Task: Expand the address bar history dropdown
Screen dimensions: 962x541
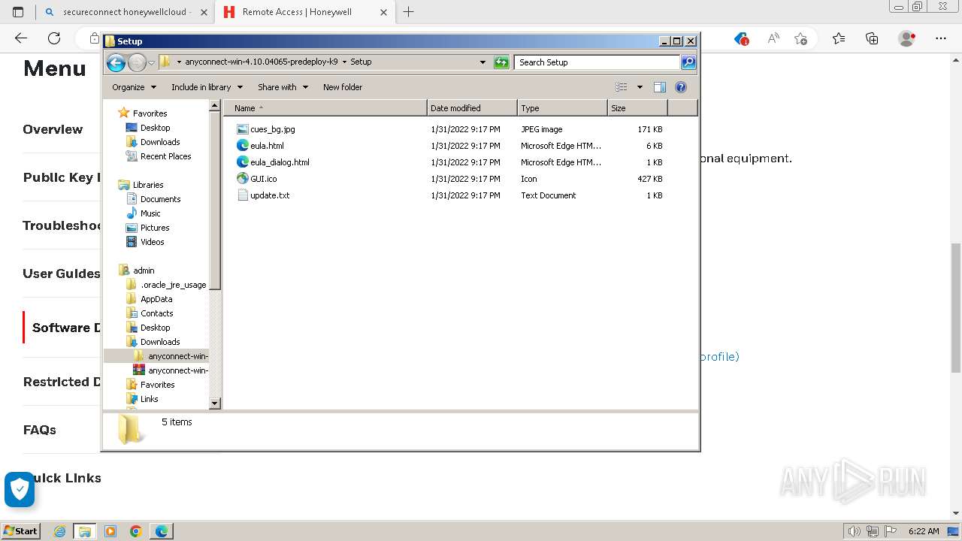Action: click(483, 62)
